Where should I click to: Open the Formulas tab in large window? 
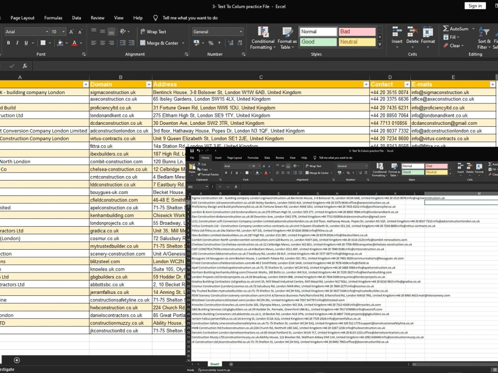53,18
